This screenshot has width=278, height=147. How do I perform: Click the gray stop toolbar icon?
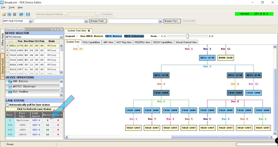pyautogui.click(x=15, y=14)
